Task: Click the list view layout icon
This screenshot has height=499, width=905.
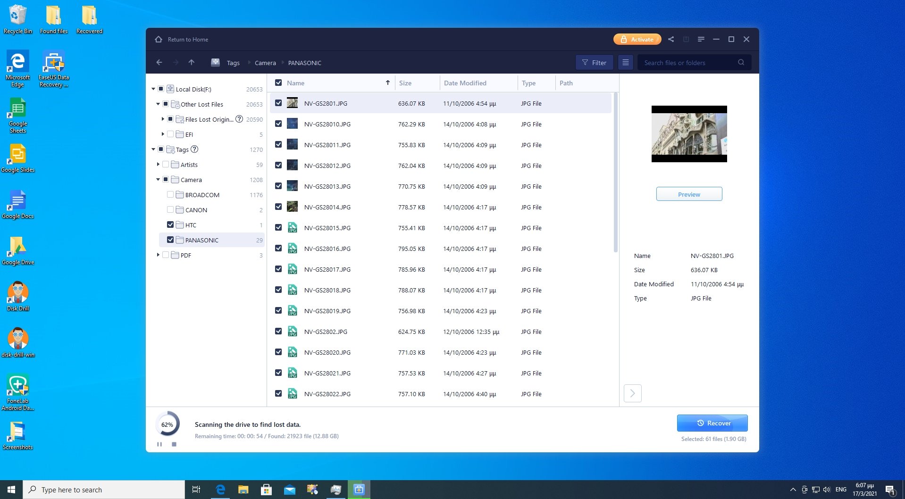Action: 625,62
